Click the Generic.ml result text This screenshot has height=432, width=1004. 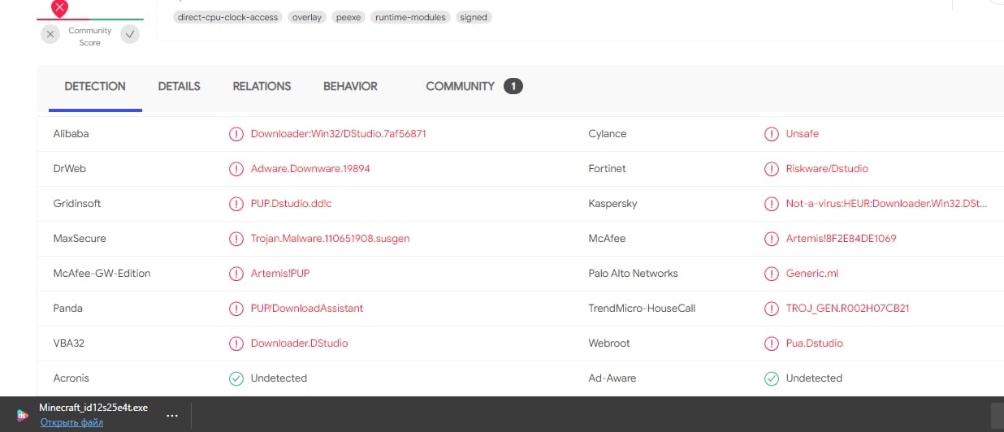point(811,274)
